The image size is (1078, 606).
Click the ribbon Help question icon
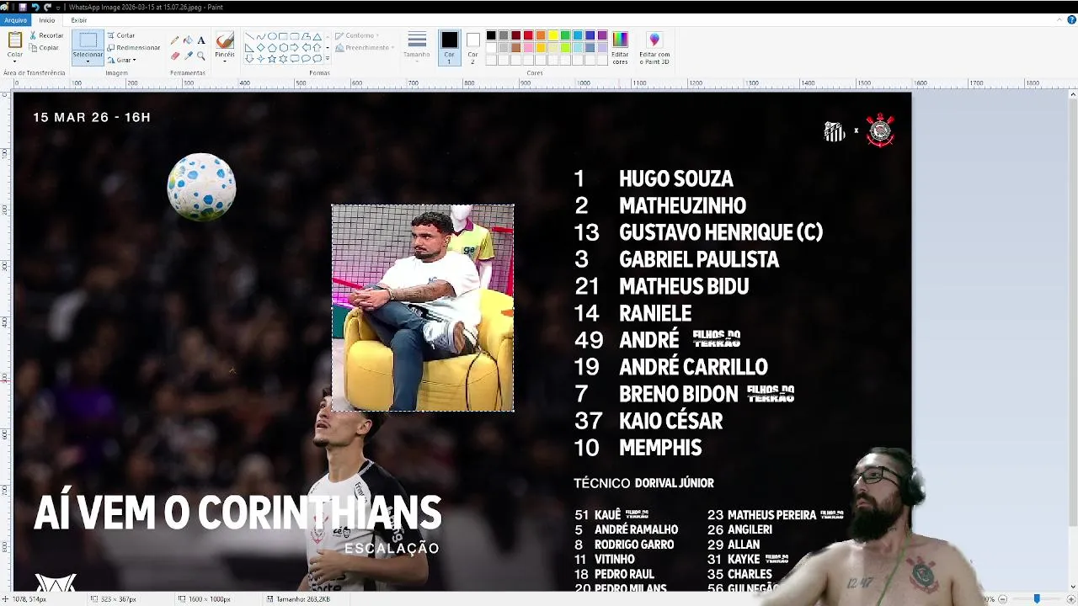pyautogui.click(x=1072, y=20)
